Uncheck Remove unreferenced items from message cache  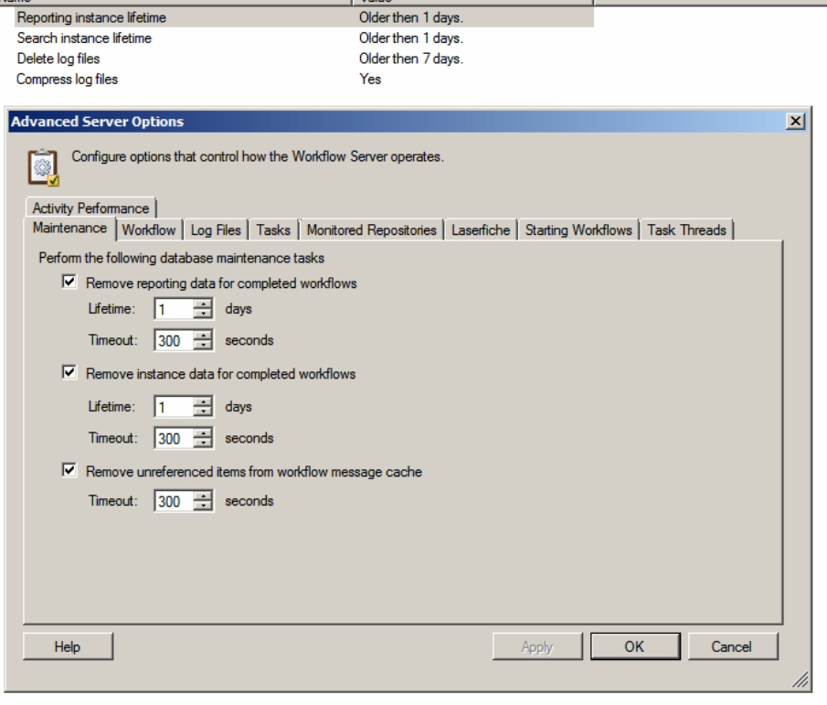pos(69,472)
